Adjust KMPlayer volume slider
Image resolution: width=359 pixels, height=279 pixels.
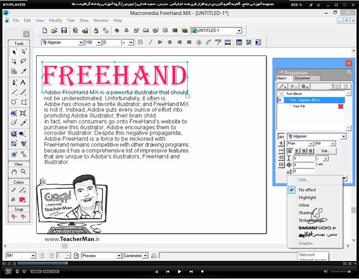click(x=341, y=272)
